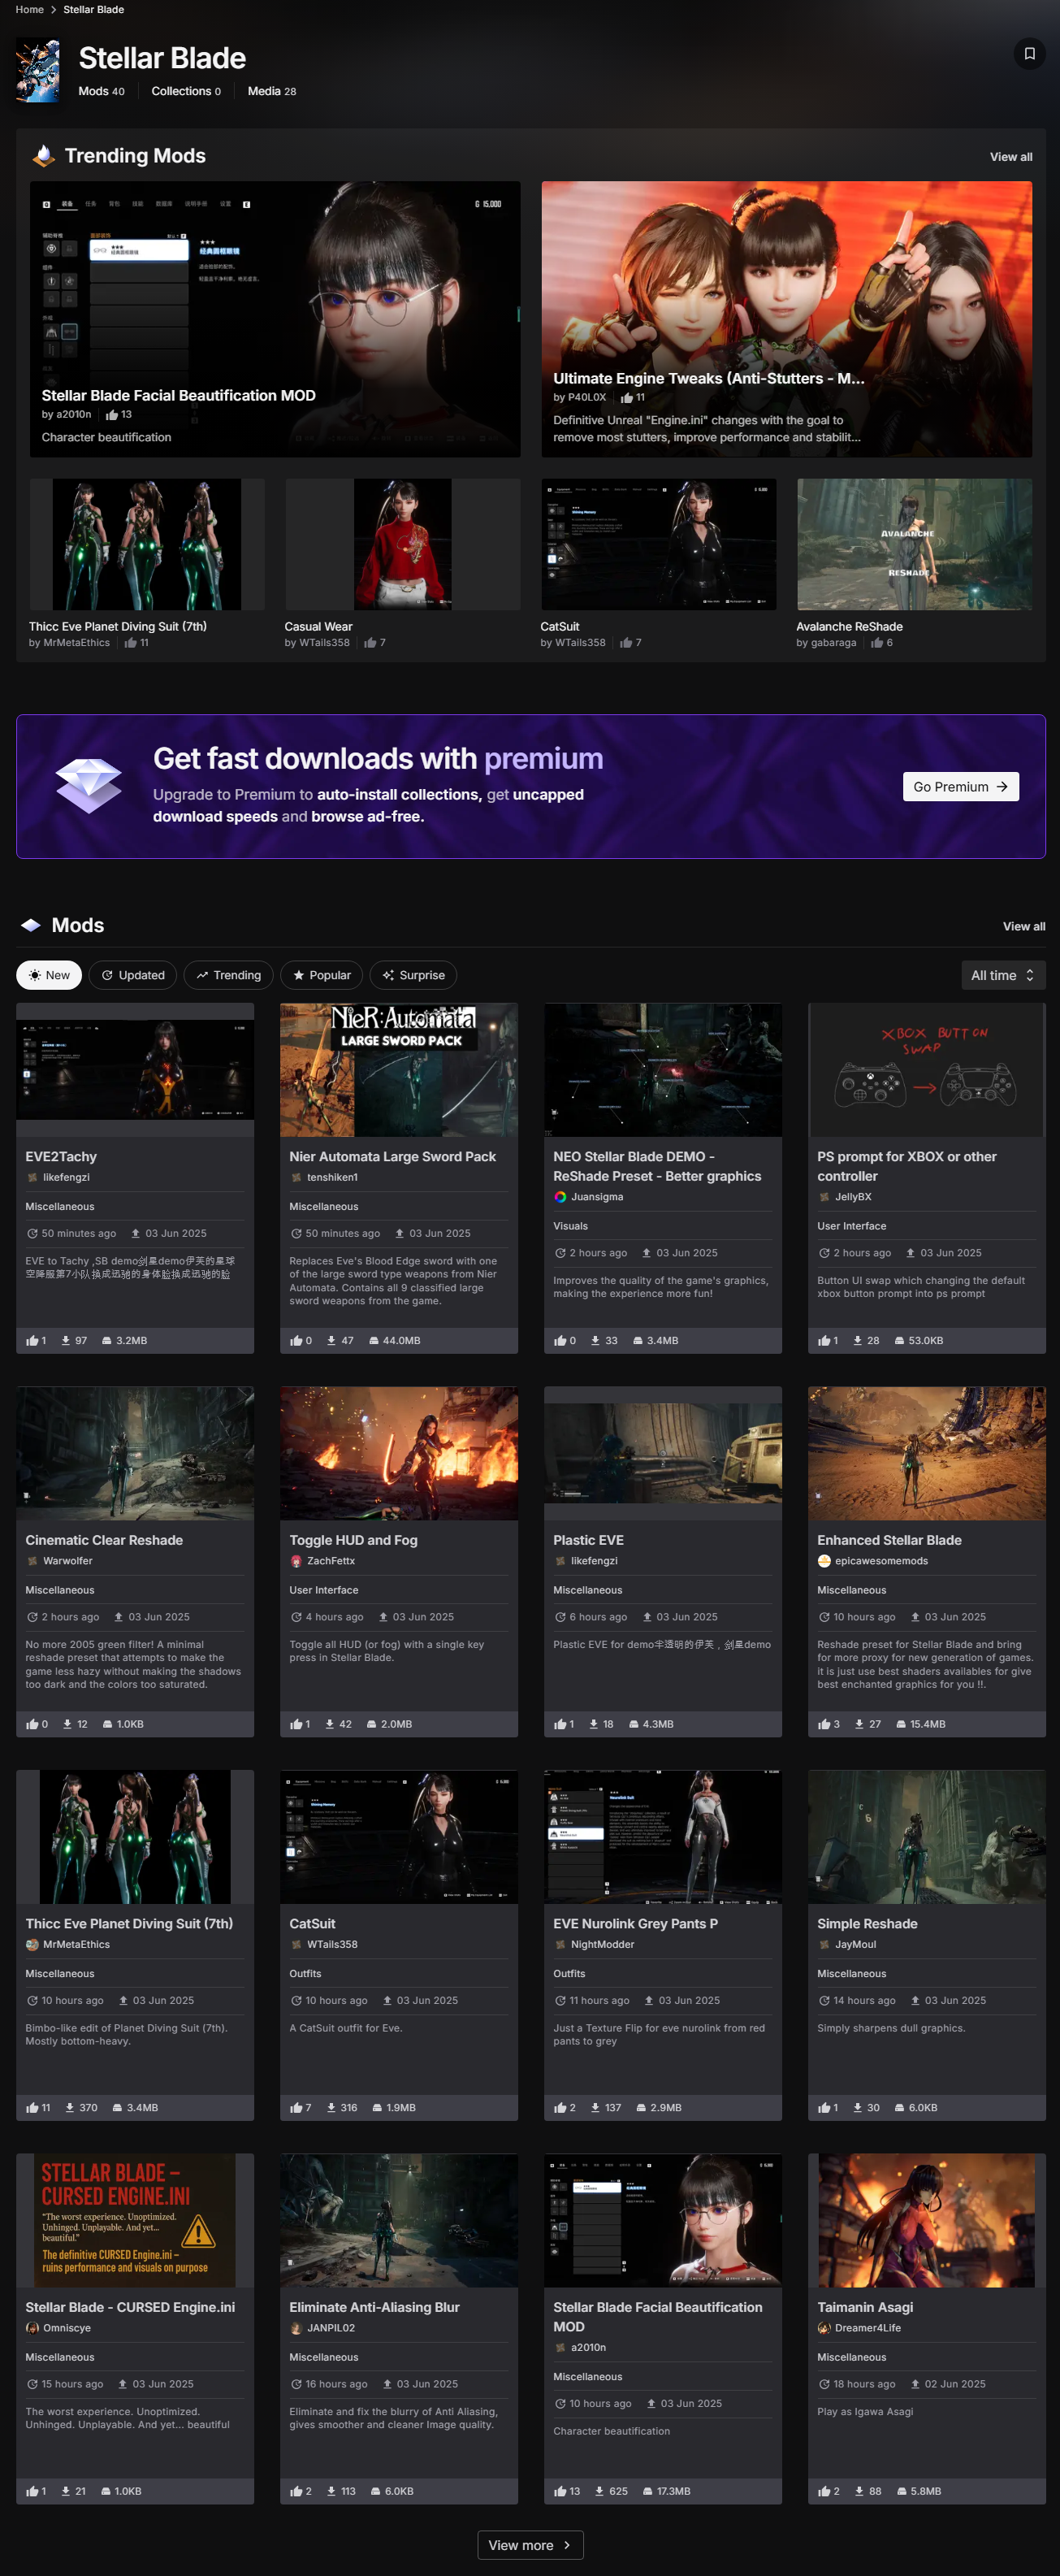Click the thumbs-up icon on Nier Automata card
Image resolution: width=1060 pixels, height=2576 pixels.
coord(296,1340)
